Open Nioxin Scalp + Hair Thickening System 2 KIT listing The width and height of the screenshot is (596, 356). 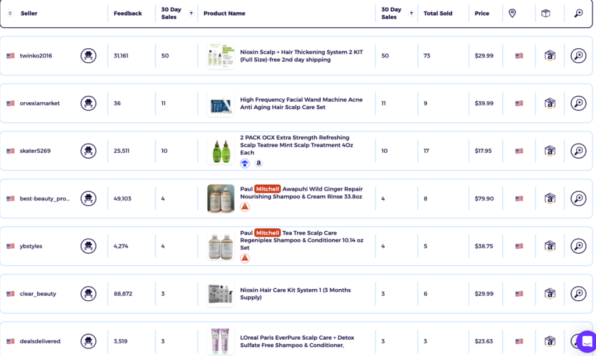301,56
